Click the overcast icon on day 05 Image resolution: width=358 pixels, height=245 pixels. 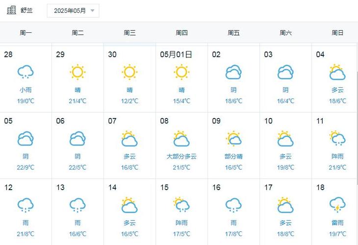tap(26, 139)
